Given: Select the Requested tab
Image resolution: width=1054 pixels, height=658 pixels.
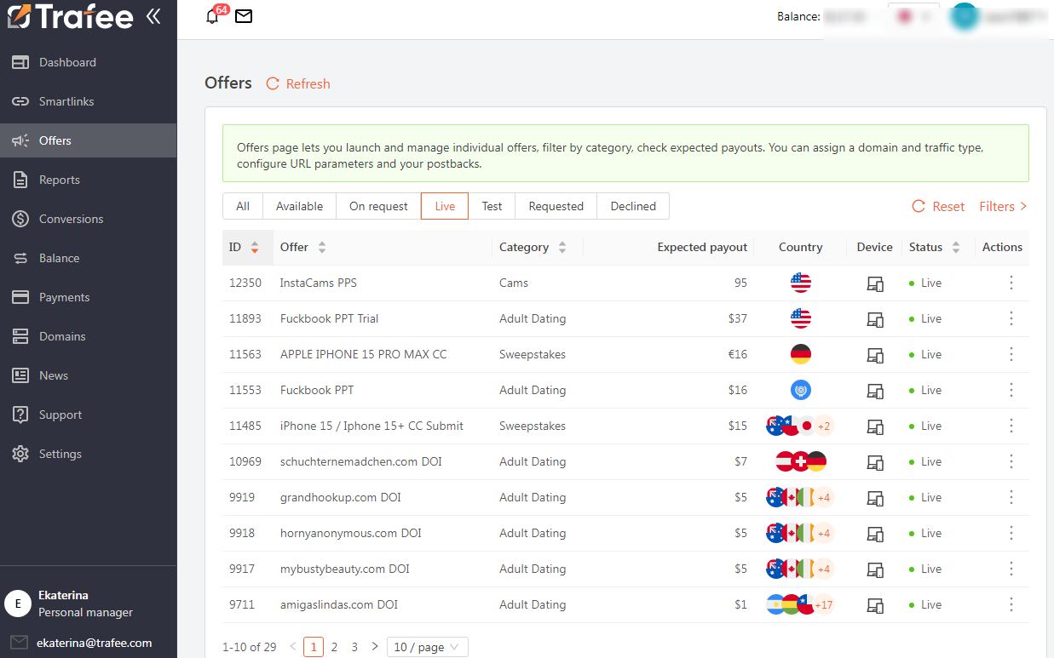Looking at the screenshot, I should [x=556, y=206].
